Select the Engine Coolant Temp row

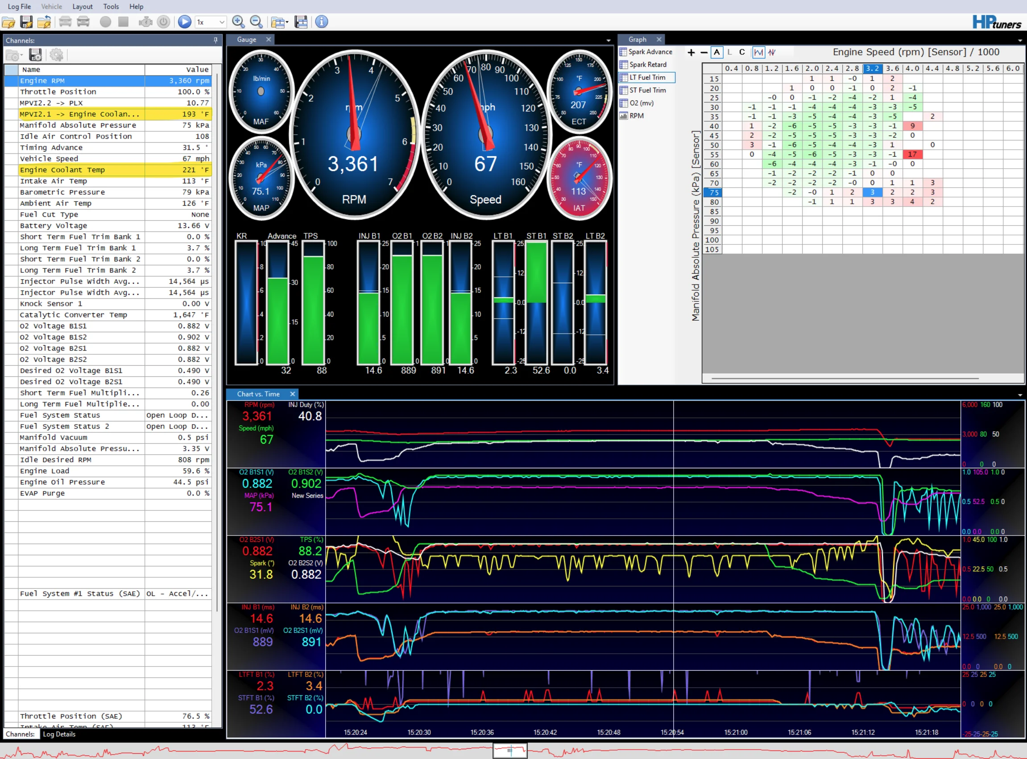coord(108,170)
